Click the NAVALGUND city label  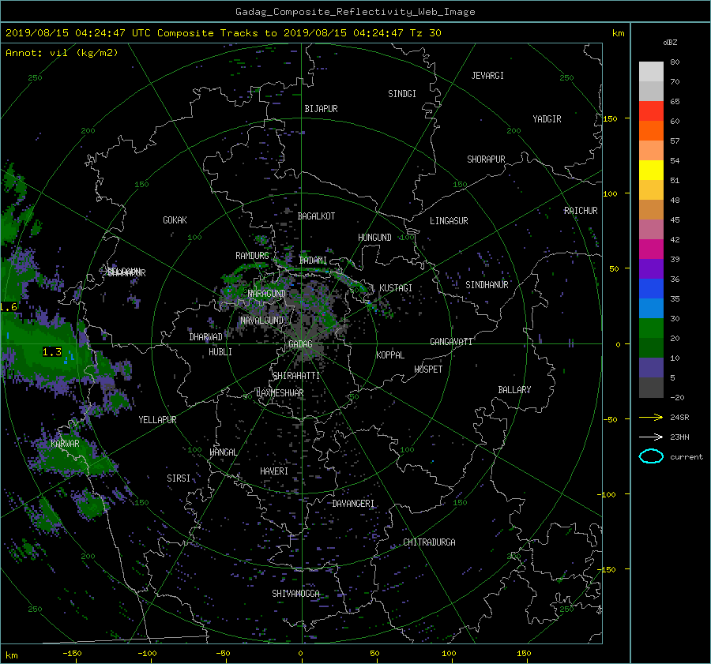(x=261, y=320)
